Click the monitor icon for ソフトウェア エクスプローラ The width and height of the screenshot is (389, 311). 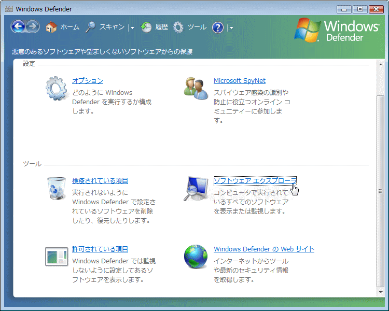(196, 189)
